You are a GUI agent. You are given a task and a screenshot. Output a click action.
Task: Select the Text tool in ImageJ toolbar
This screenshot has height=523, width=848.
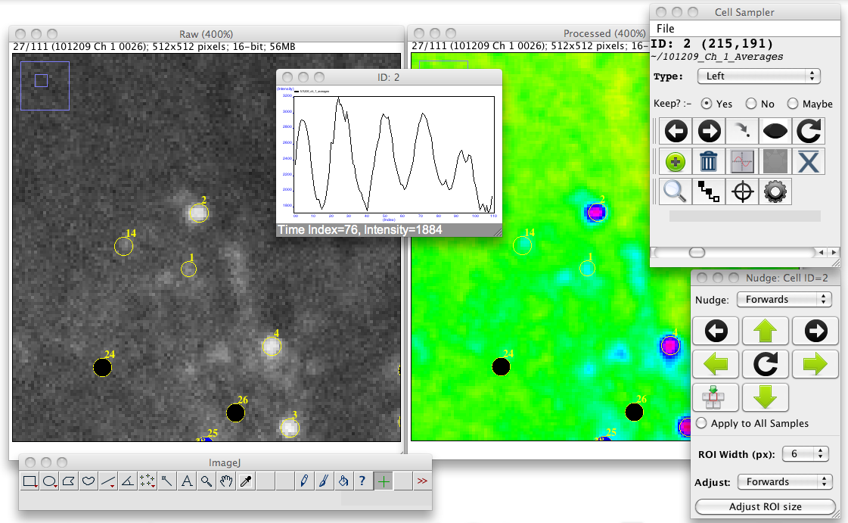186,481
